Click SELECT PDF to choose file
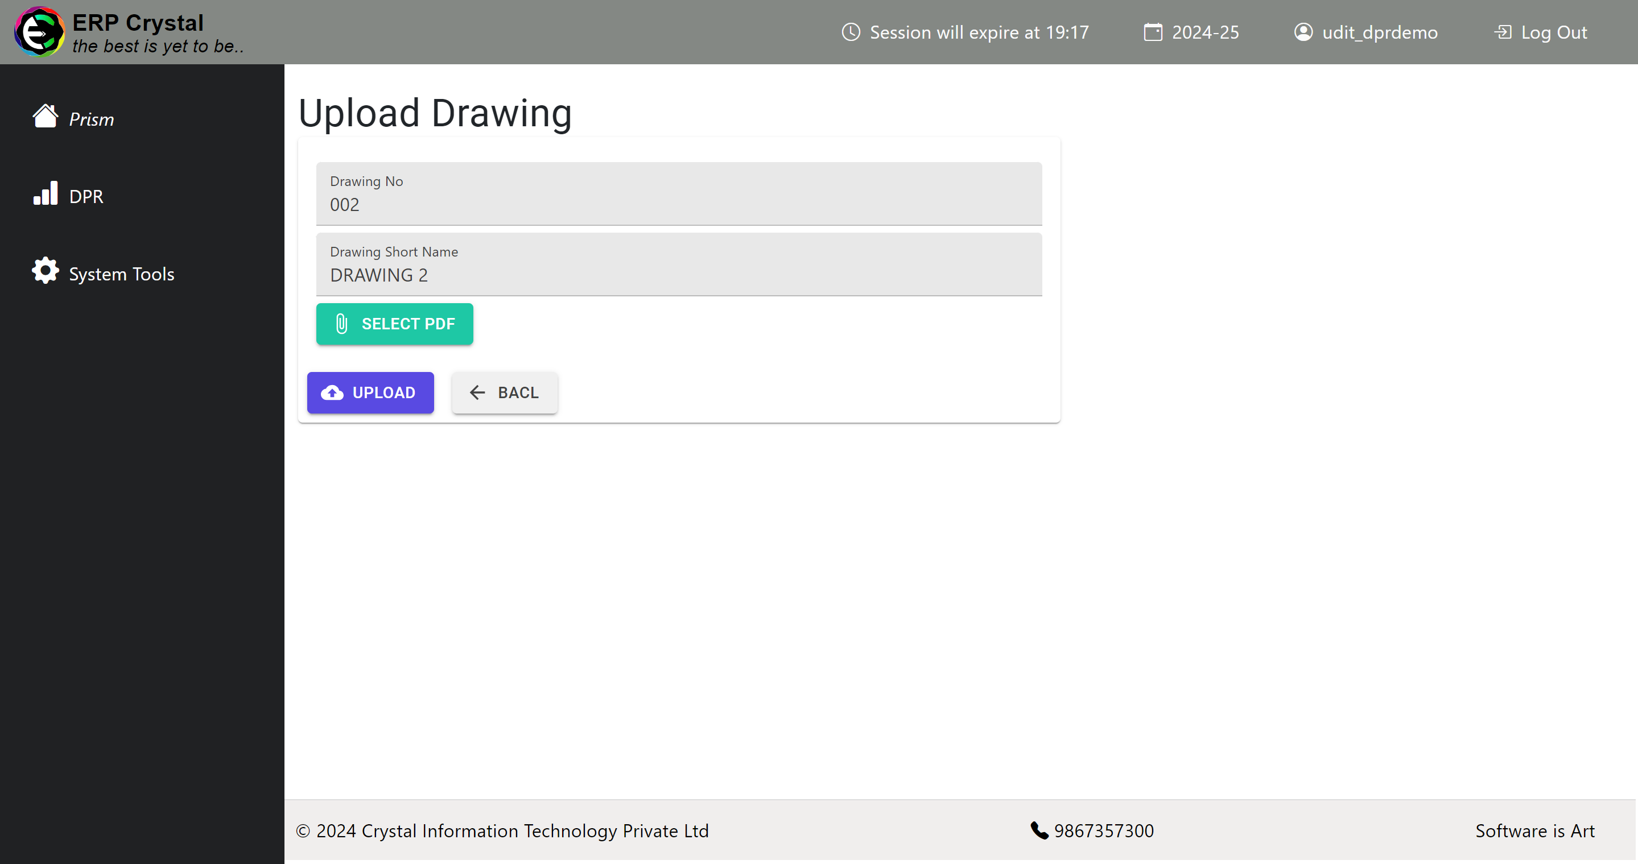The image size is (1638, 864). pyautogui.click(x=394, y=324)
